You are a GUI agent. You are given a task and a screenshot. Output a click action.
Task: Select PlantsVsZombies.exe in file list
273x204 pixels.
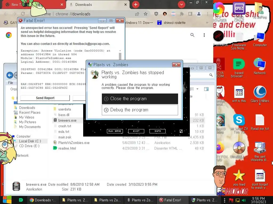point(74,143)
